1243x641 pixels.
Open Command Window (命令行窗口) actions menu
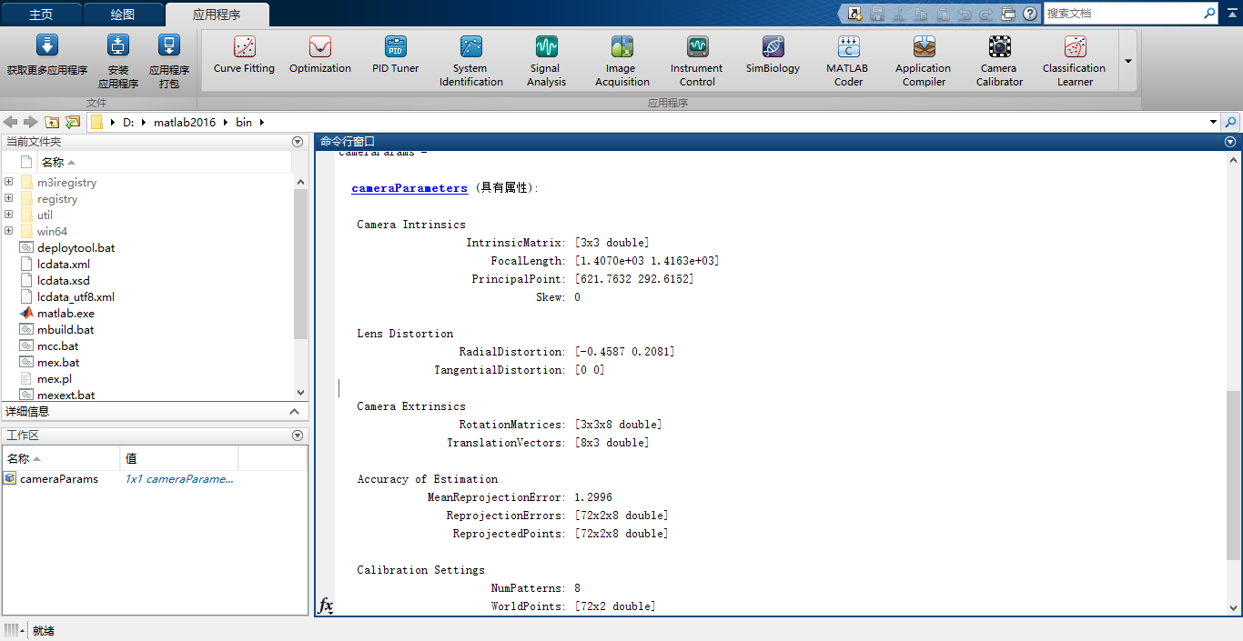pyautogui.click(x=1230, y=142)
